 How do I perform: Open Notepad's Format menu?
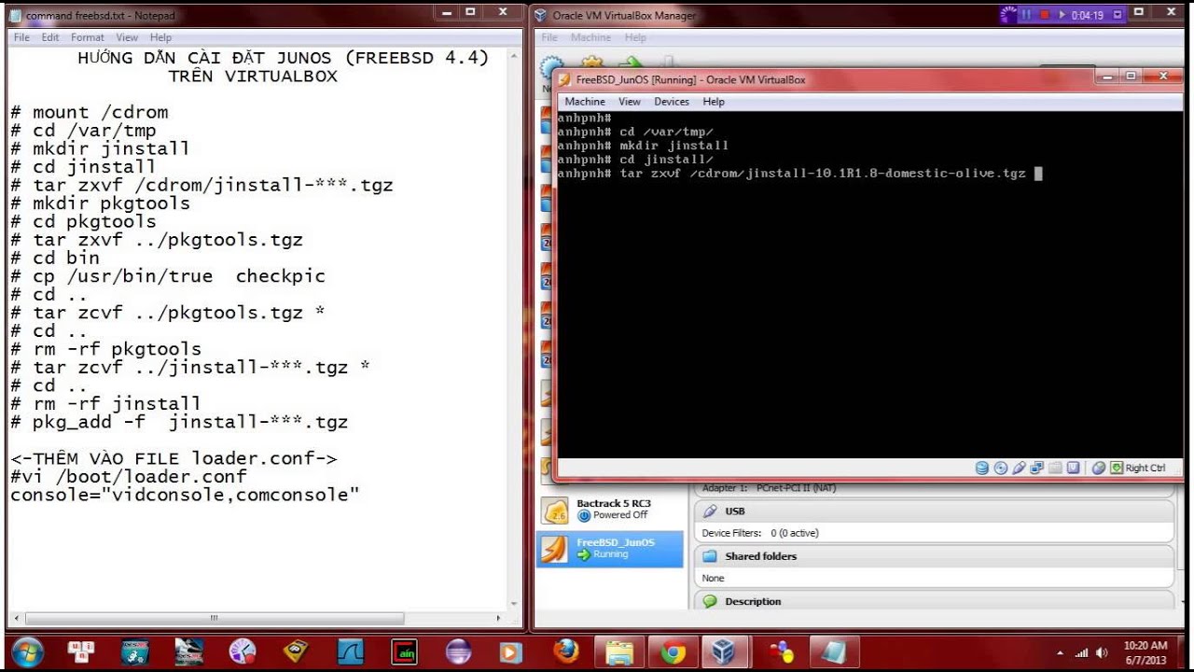pyautogui.click(x=88, y=37)
